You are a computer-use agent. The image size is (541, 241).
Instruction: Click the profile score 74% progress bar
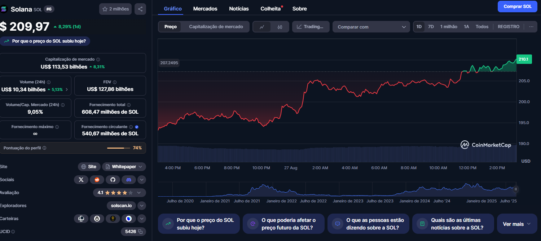(x=119, y=148)
